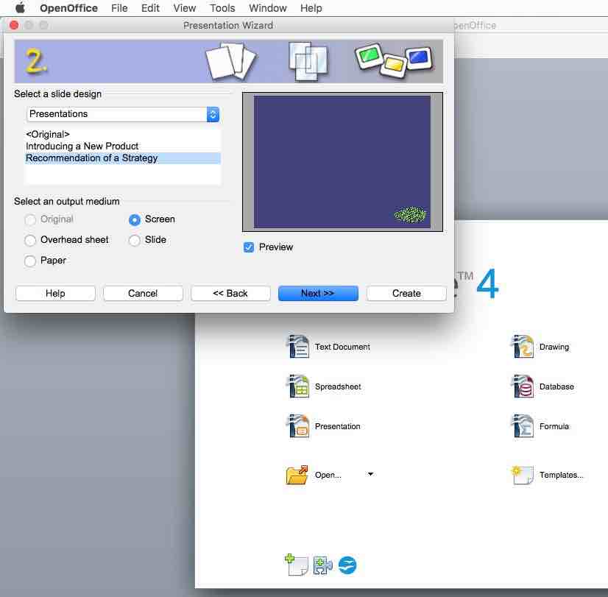This screenshot has width=608, height=597.
Task: Open the File menu
Action: tap(119, 8)
